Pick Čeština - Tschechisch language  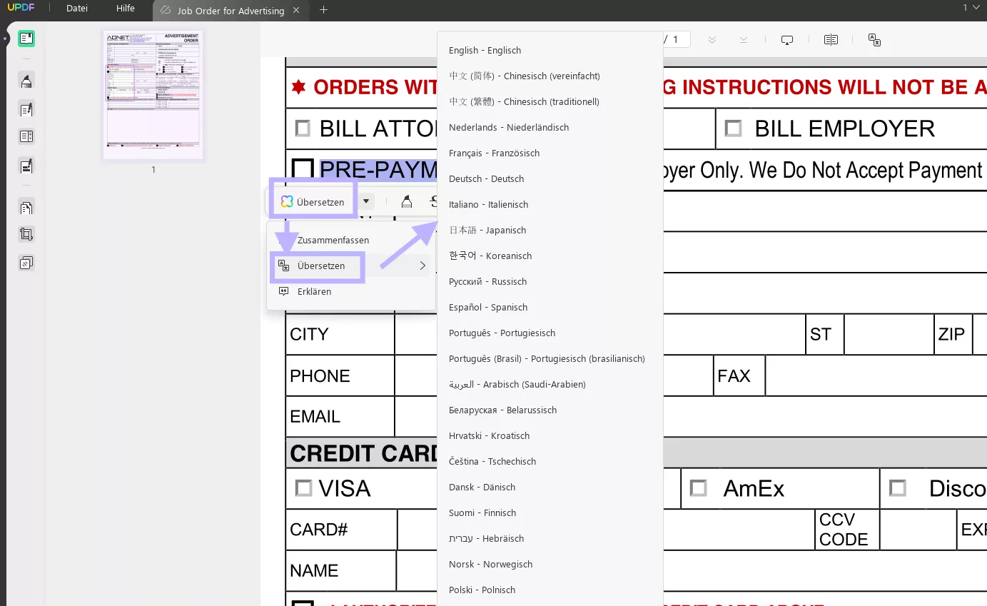tap(492, 462)
